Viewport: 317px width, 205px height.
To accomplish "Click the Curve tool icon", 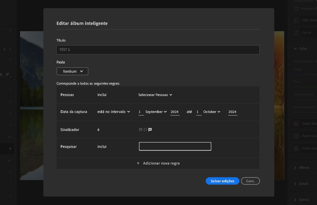I will [x=296, y=33].
